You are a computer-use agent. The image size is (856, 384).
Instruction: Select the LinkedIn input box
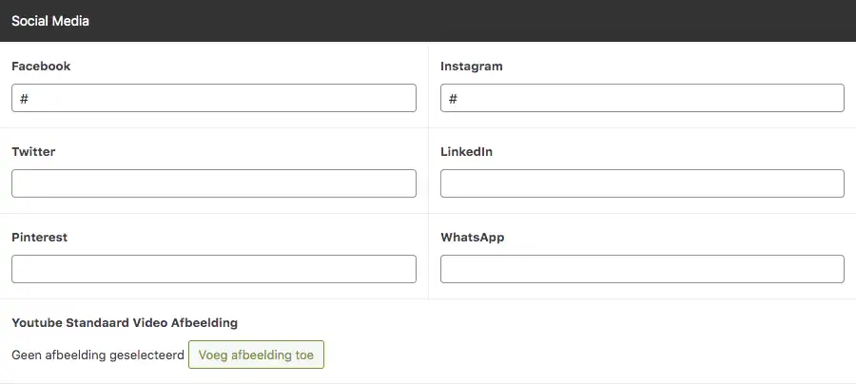(x=642, y=183)
